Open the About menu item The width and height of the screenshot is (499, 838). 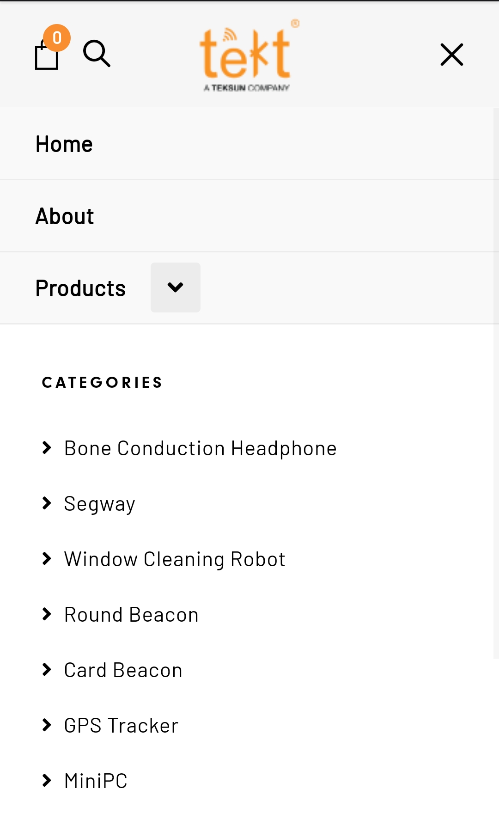(65, 216)
